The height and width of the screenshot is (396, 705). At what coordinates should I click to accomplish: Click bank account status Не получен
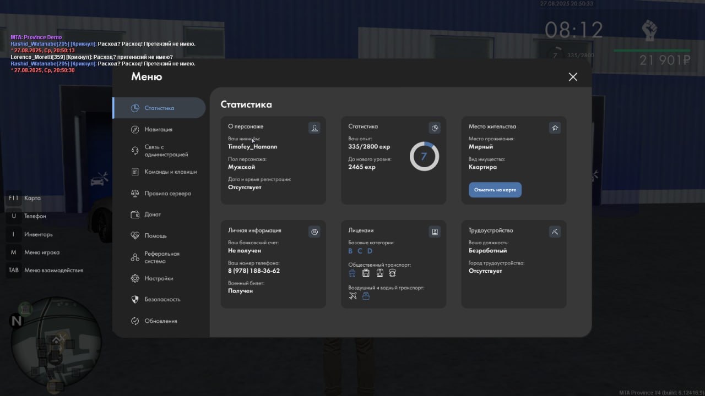245,250
